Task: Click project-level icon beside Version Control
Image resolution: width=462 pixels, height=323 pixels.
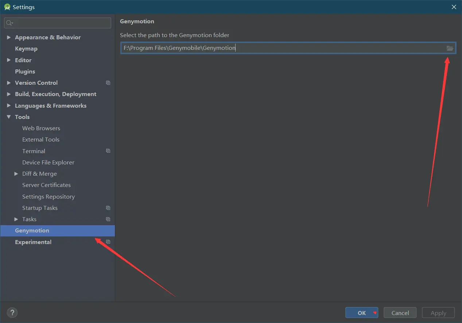Action: (x=108, y=83)
